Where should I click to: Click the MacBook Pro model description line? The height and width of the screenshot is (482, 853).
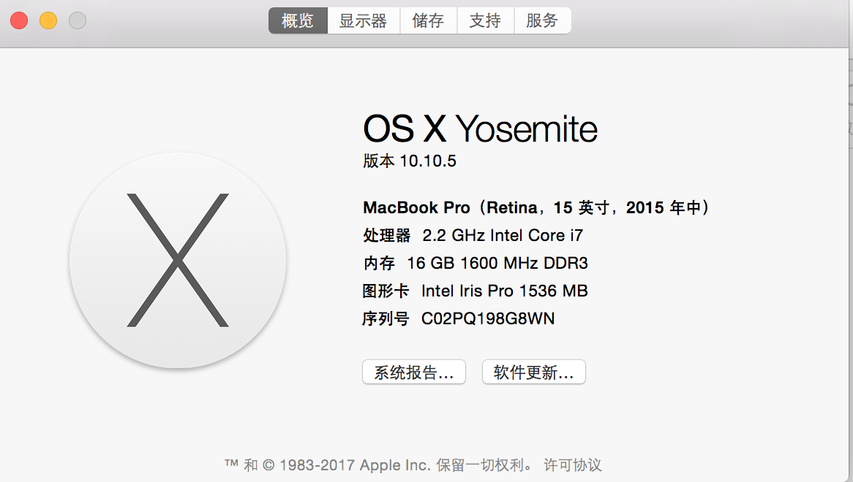pyautogui.click(x=536, y=207)
